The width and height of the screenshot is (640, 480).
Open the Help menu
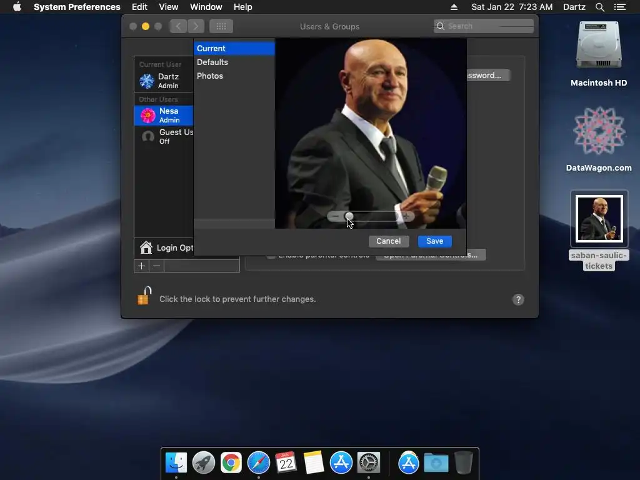point(243,7)
